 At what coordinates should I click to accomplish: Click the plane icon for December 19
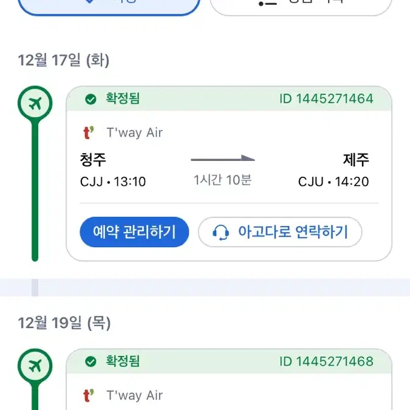click(35, 366)
